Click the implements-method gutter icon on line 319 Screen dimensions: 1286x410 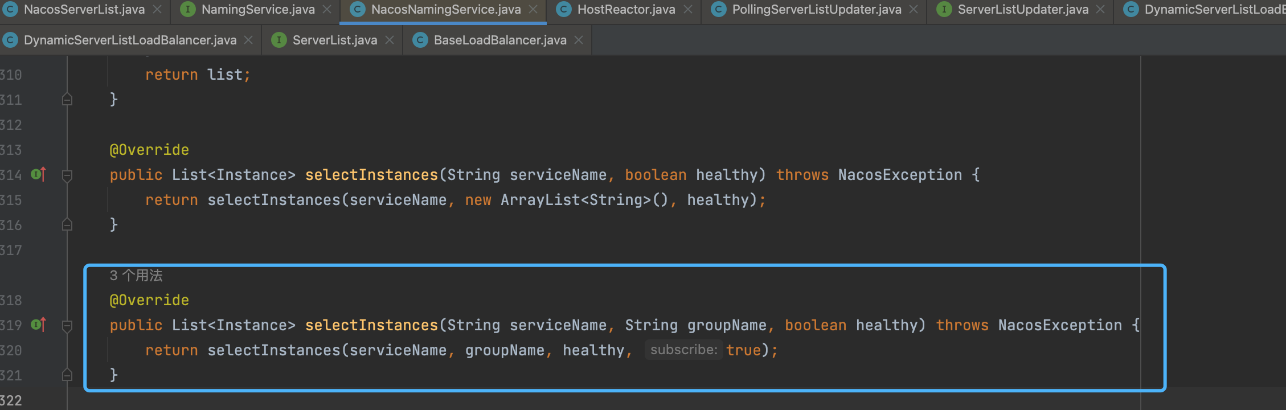click(38, 325)
